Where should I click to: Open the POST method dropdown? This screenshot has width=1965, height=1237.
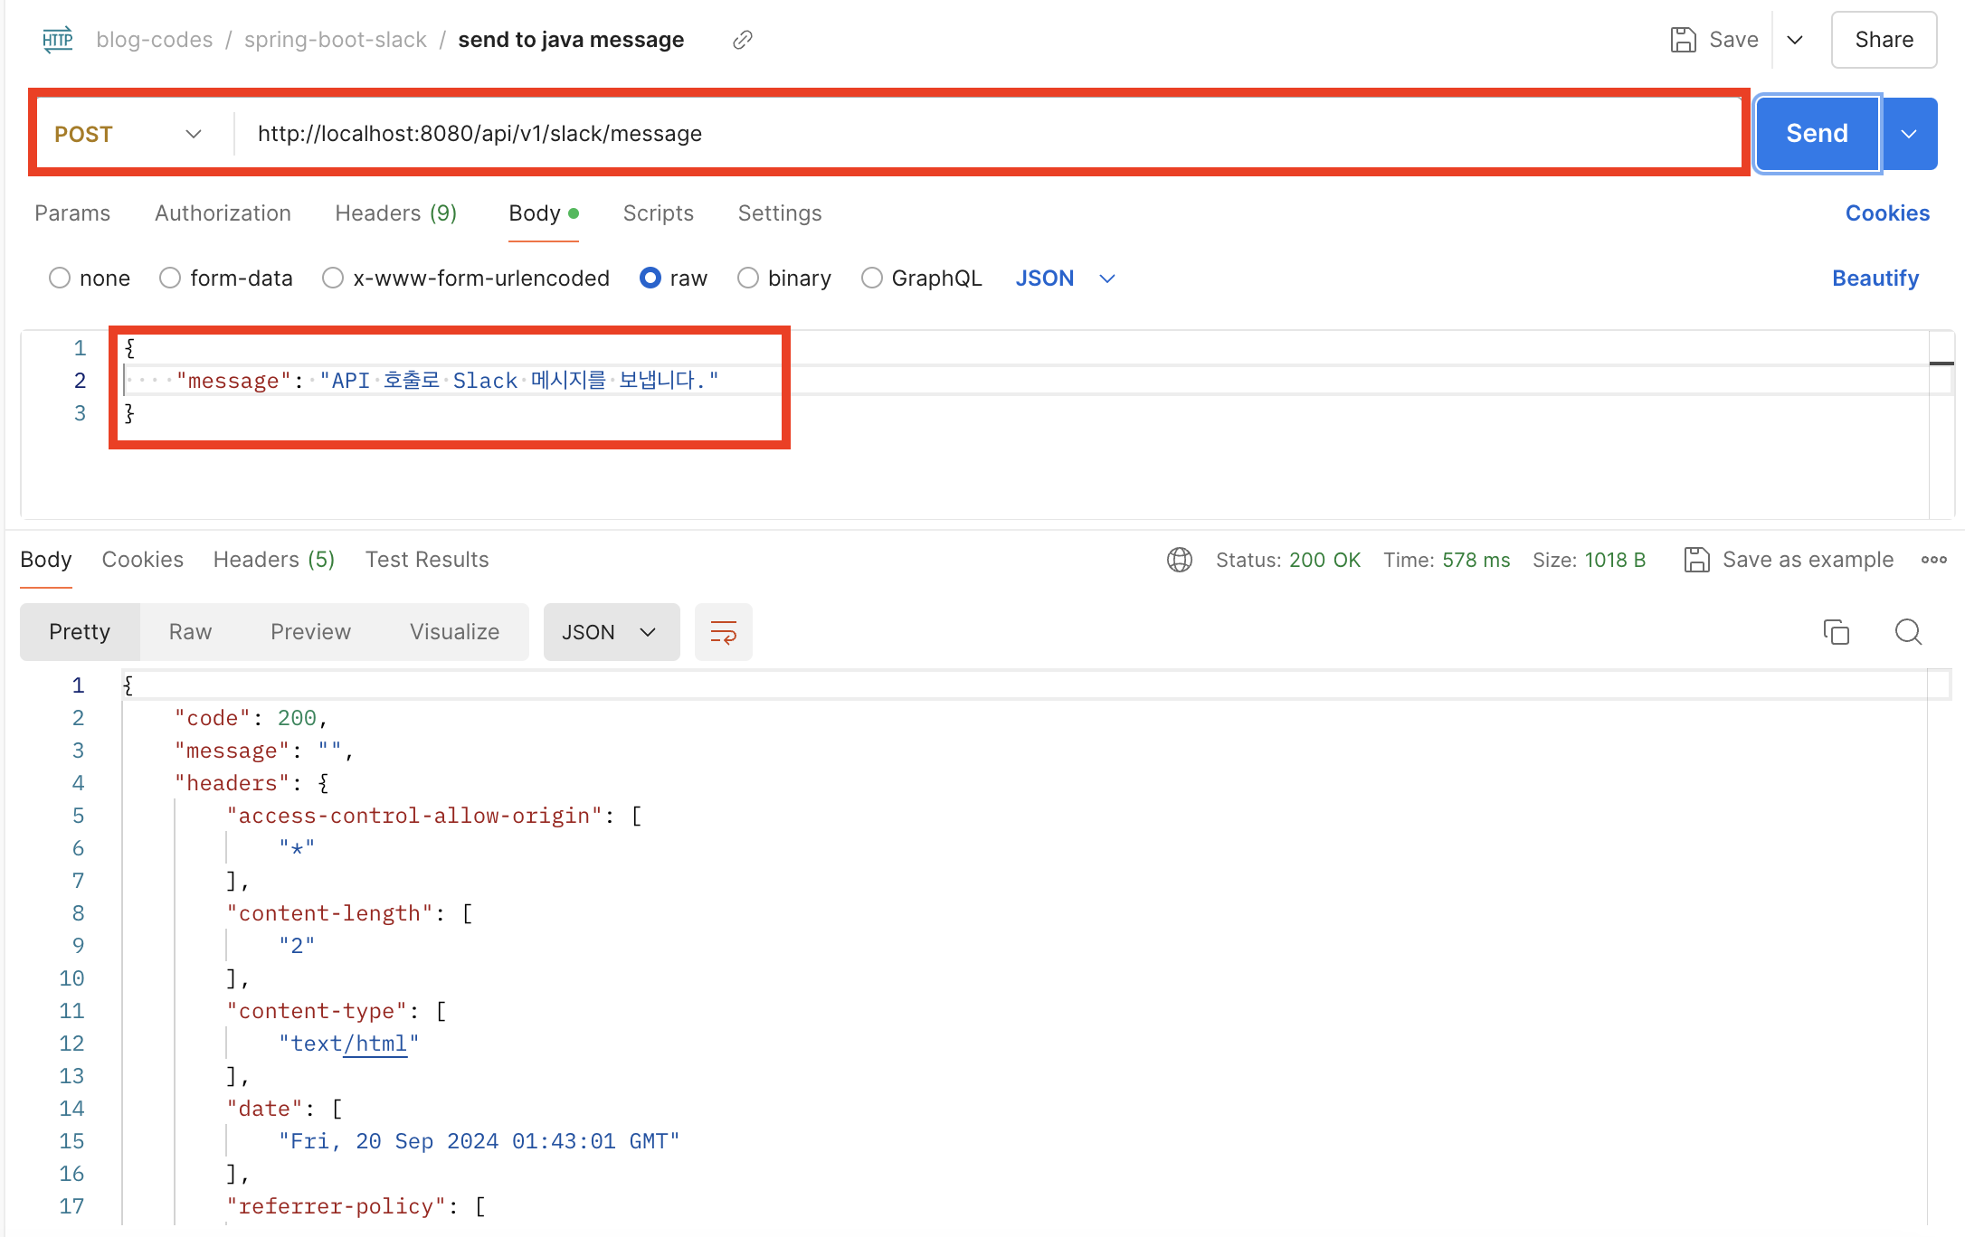(x=128, y=134)
